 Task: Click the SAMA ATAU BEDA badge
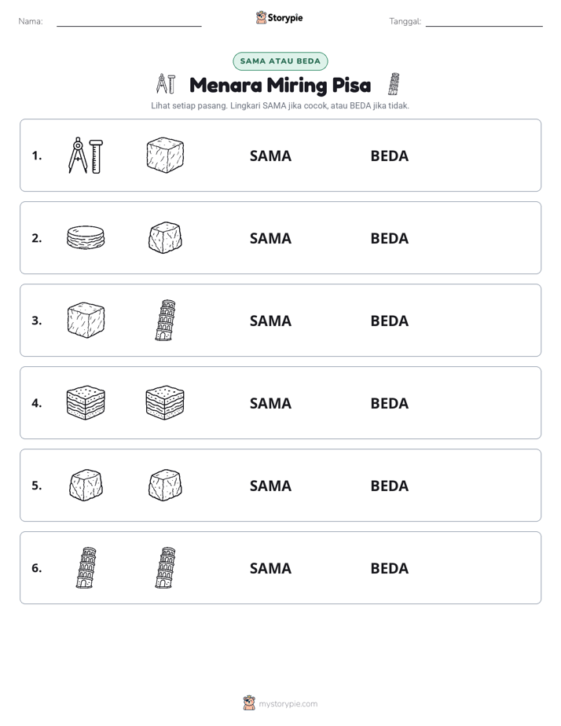click(x=280, y=61)
